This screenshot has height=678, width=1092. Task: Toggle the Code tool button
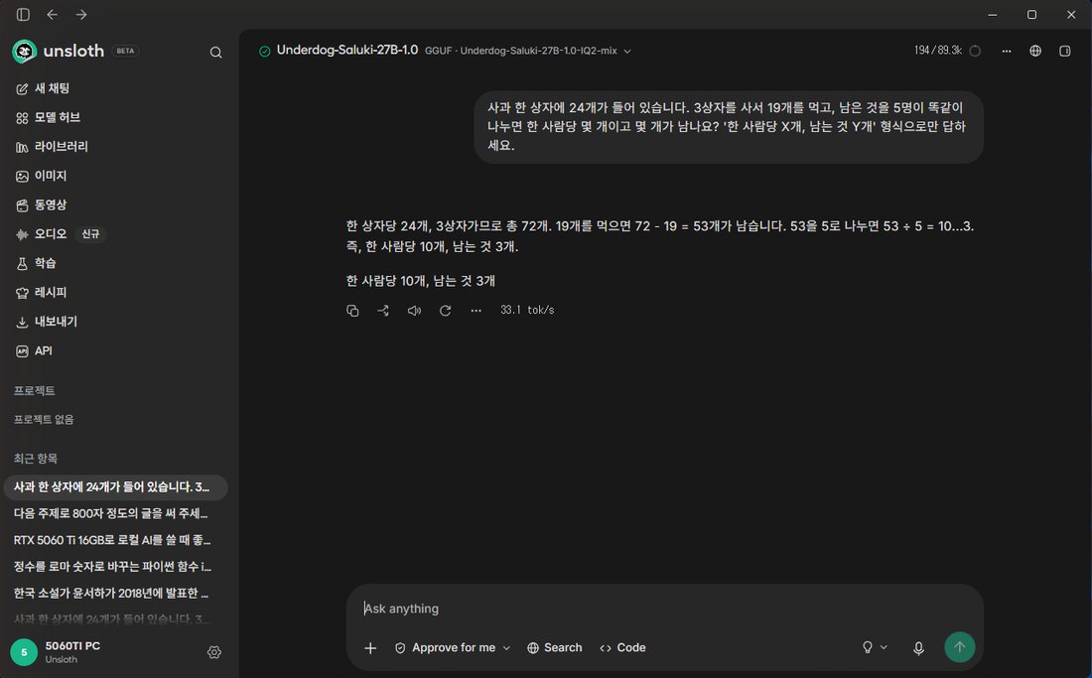tap(622, 648)
